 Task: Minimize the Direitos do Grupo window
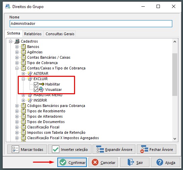point(143,6)
